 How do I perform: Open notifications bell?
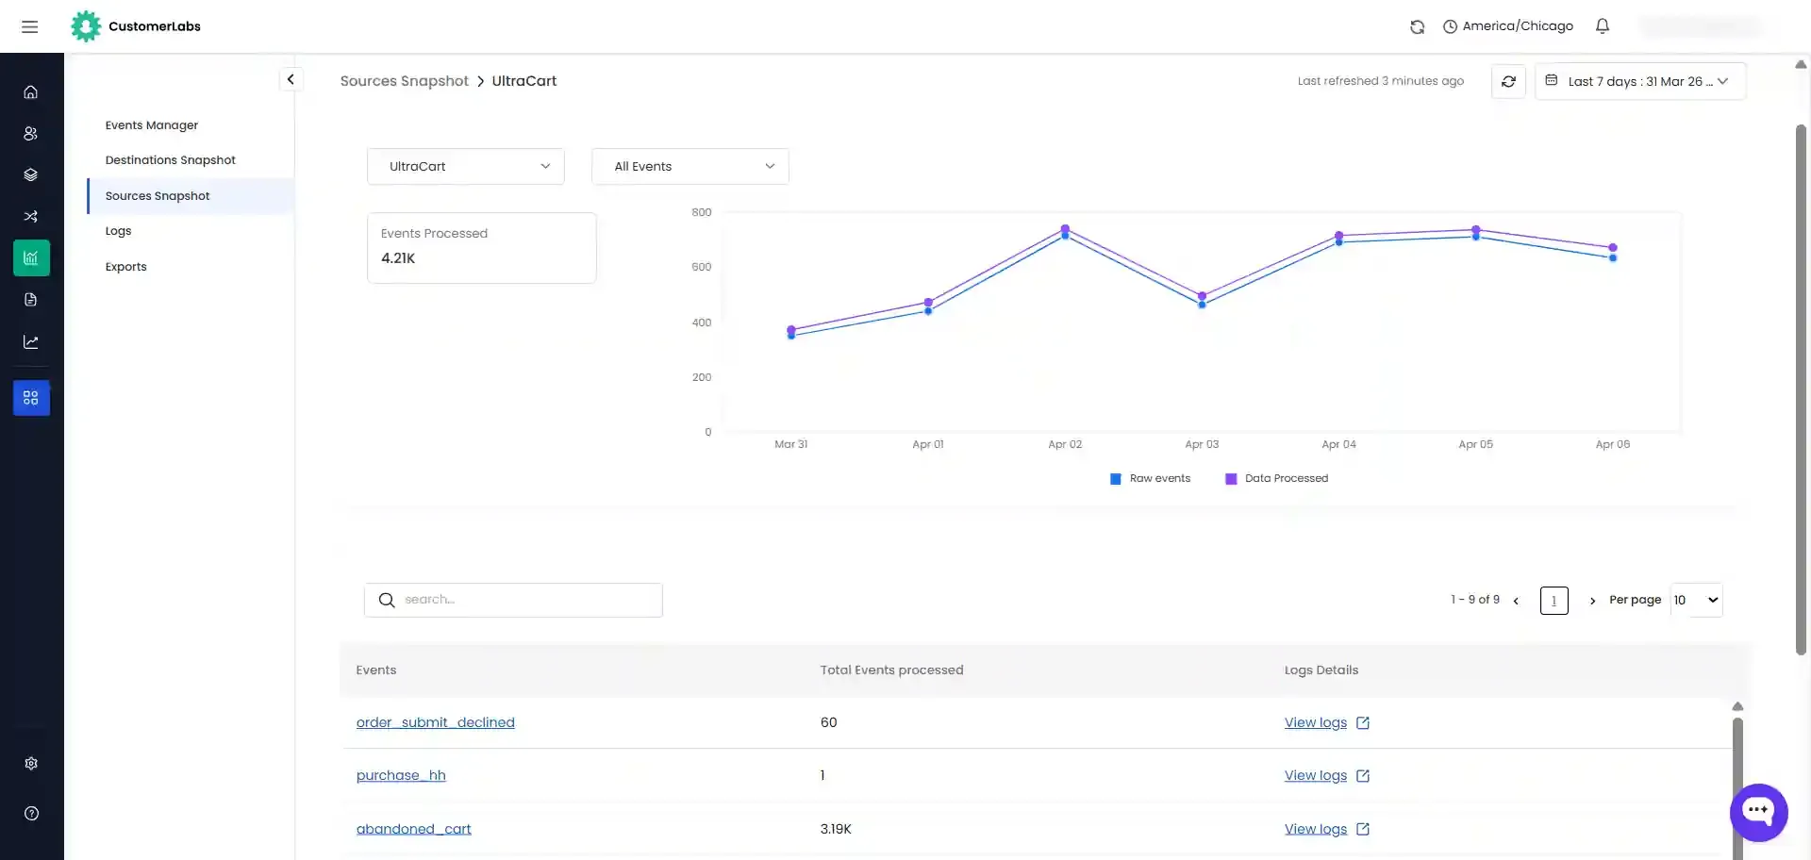[1603, 26]
